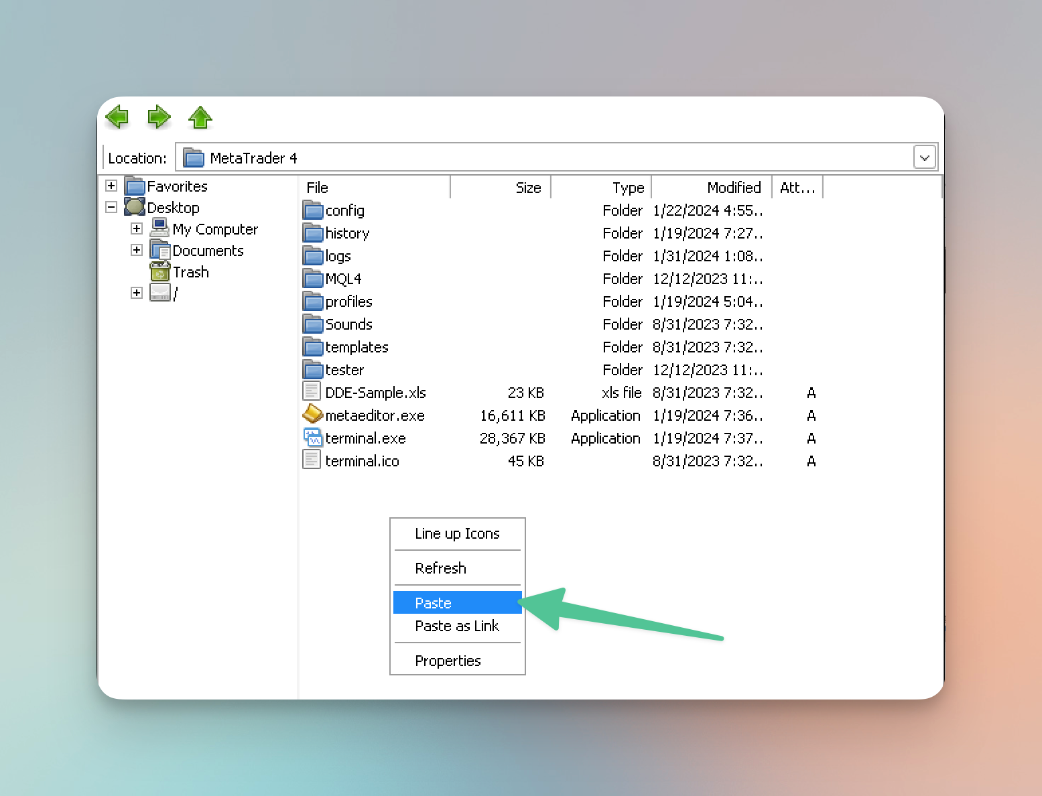Select the config file name

[x=345, y=210]
